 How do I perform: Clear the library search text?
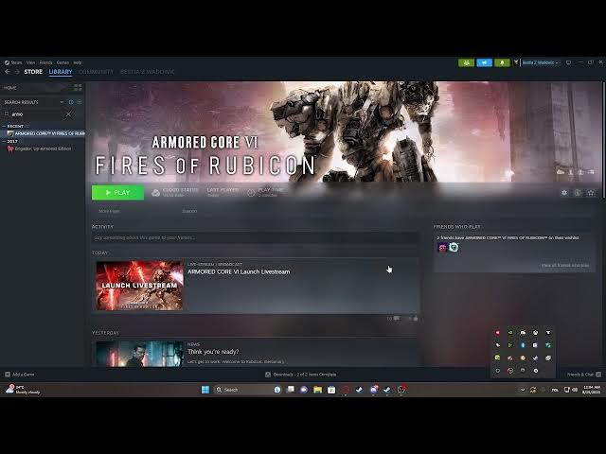pos(69,114)
